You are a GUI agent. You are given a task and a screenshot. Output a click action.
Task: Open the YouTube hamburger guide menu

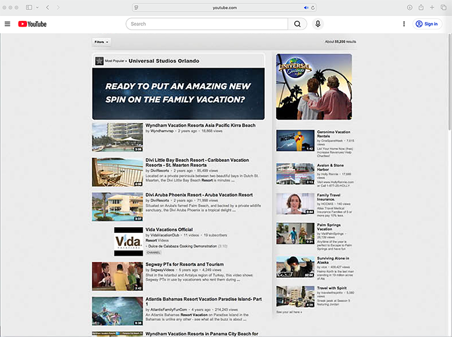(x=8, y=24)
